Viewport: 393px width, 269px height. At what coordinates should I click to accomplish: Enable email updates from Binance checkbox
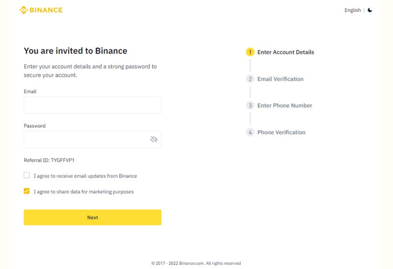point(27,176)
